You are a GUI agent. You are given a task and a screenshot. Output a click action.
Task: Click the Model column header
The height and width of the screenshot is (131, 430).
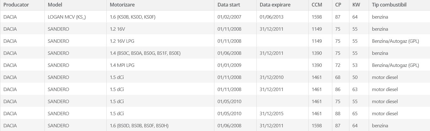coord(54,5)
